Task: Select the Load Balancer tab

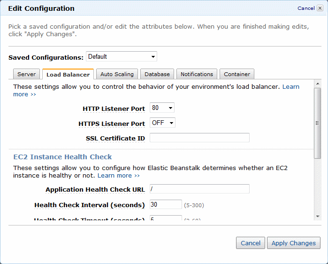Action: point(68,74)
